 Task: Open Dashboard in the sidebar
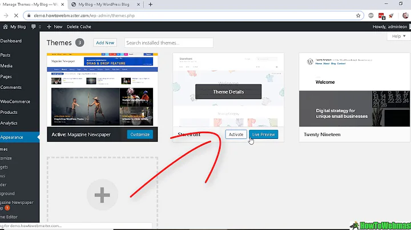[11, 41]
